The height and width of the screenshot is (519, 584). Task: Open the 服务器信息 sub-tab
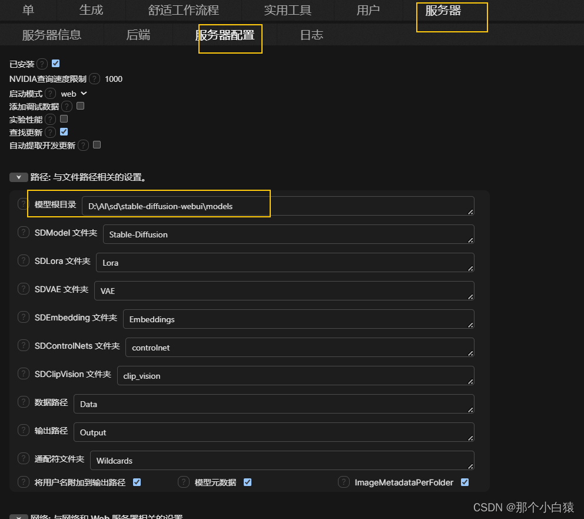pos(51,35)
